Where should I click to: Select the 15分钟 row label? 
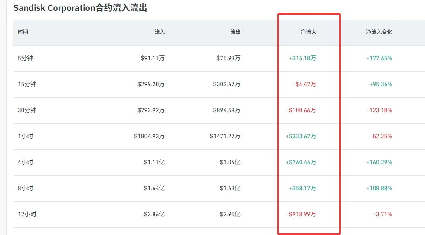tap(27, 84)
